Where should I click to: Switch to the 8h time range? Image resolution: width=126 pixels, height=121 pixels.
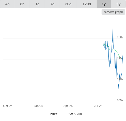click(x=22, y=4)
